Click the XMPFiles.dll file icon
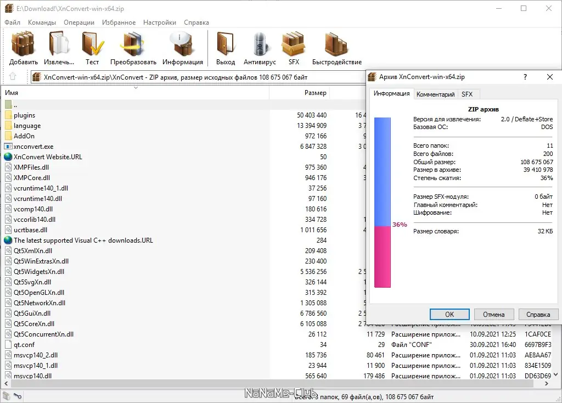The width and height of the screenshot is (562, 403). point(8,167)
